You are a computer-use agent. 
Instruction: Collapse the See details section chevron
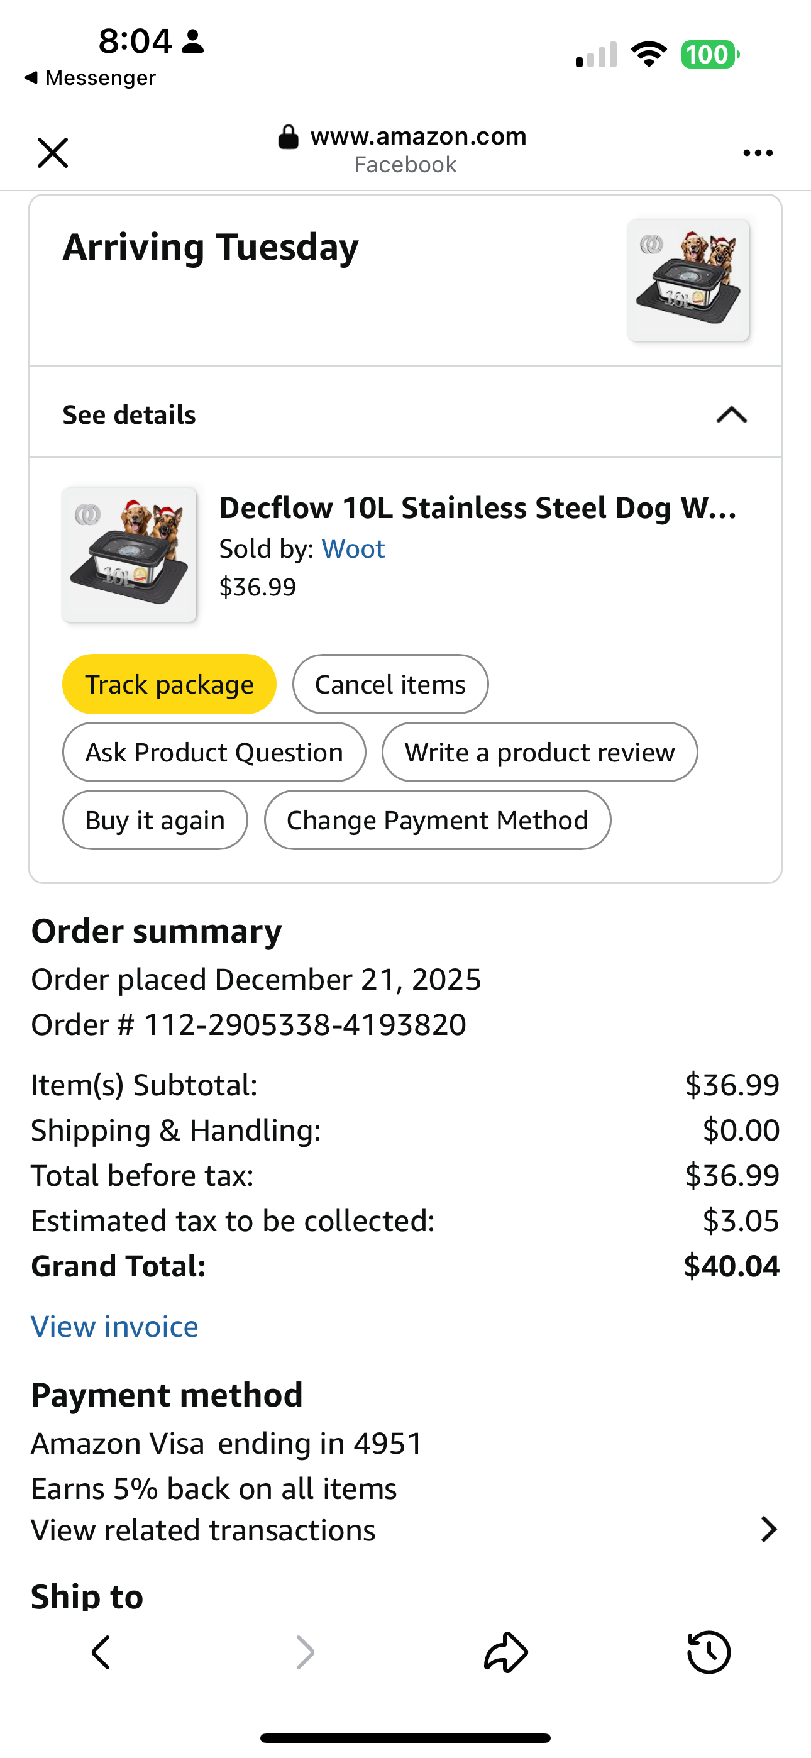[x=732, y=414]
